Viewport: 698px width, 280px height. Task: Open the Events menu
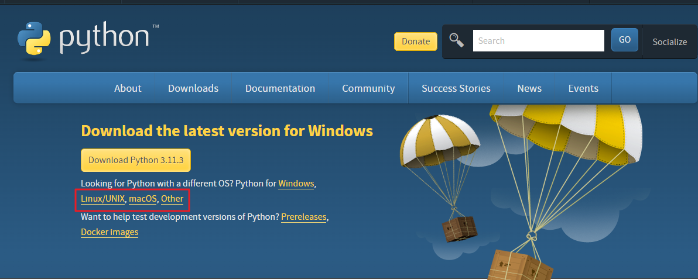coord(583,88)
